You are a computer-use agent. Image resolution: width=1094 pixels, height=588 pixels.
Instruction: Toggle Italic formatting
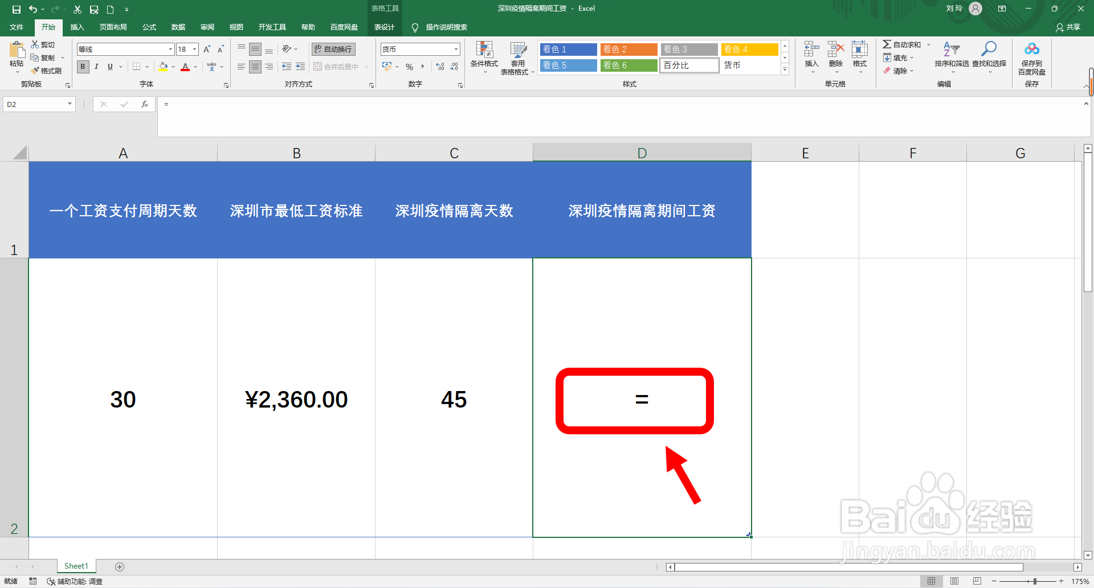[97, 67]
